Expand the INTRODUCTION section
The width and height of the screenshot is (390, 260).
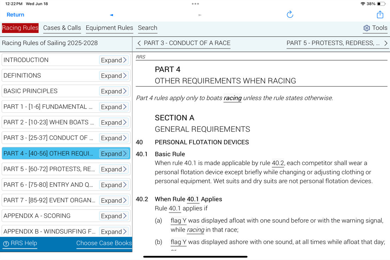point(113,60)
